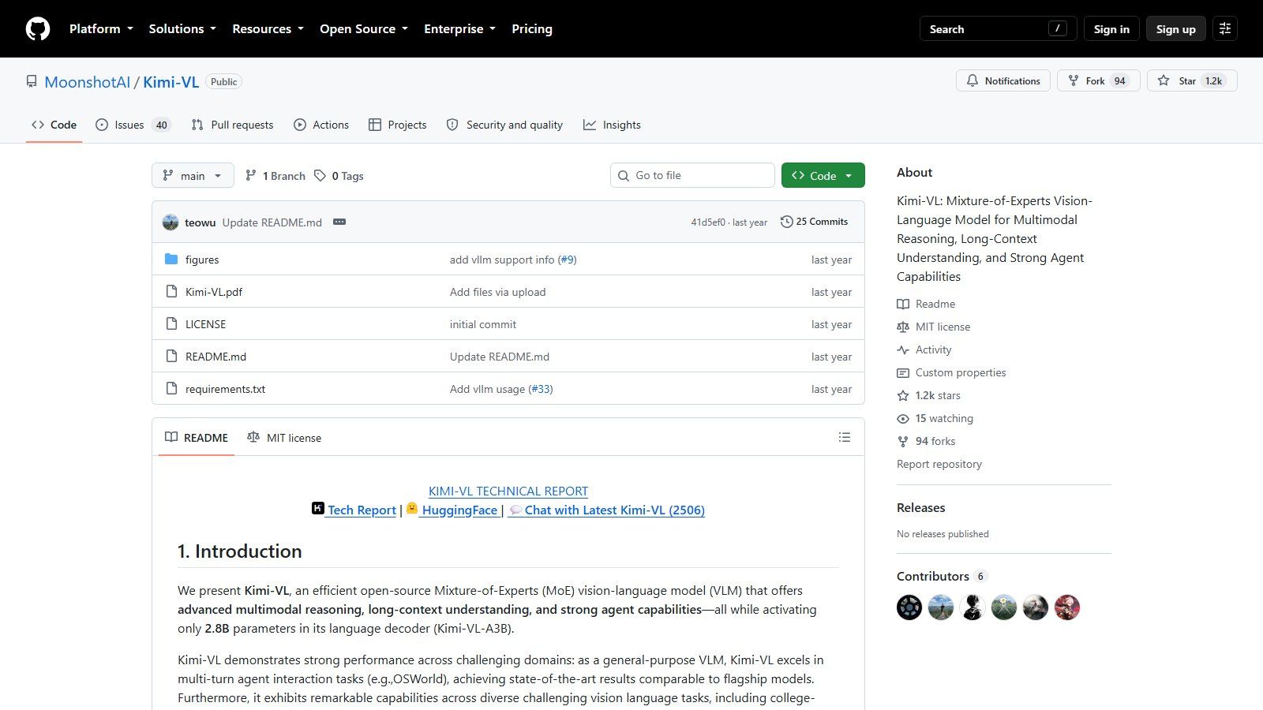Screen dimensions: 1263x710
Task: Click the star icon next to 1.2k stars
Action: 903,396
